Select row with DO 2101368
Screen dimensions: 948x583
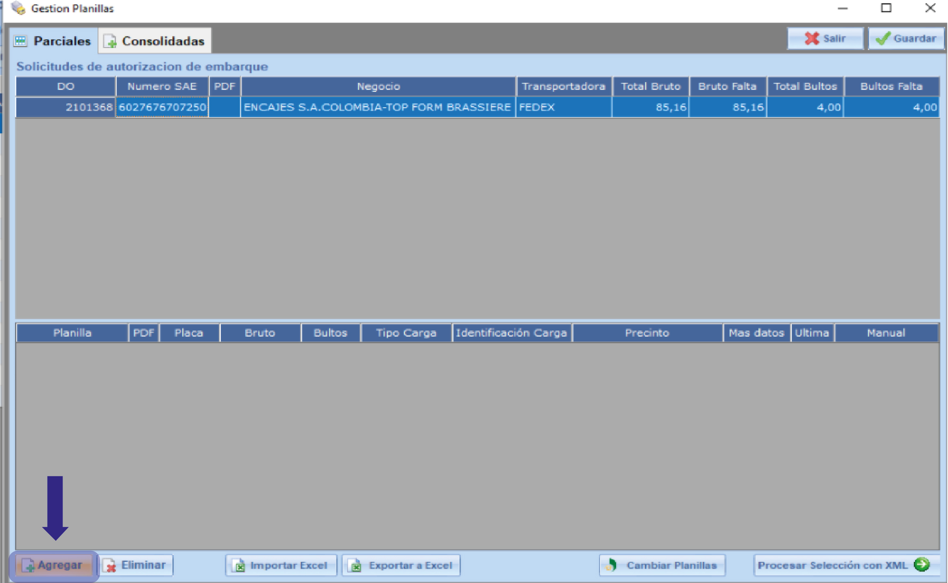(89, 107)
